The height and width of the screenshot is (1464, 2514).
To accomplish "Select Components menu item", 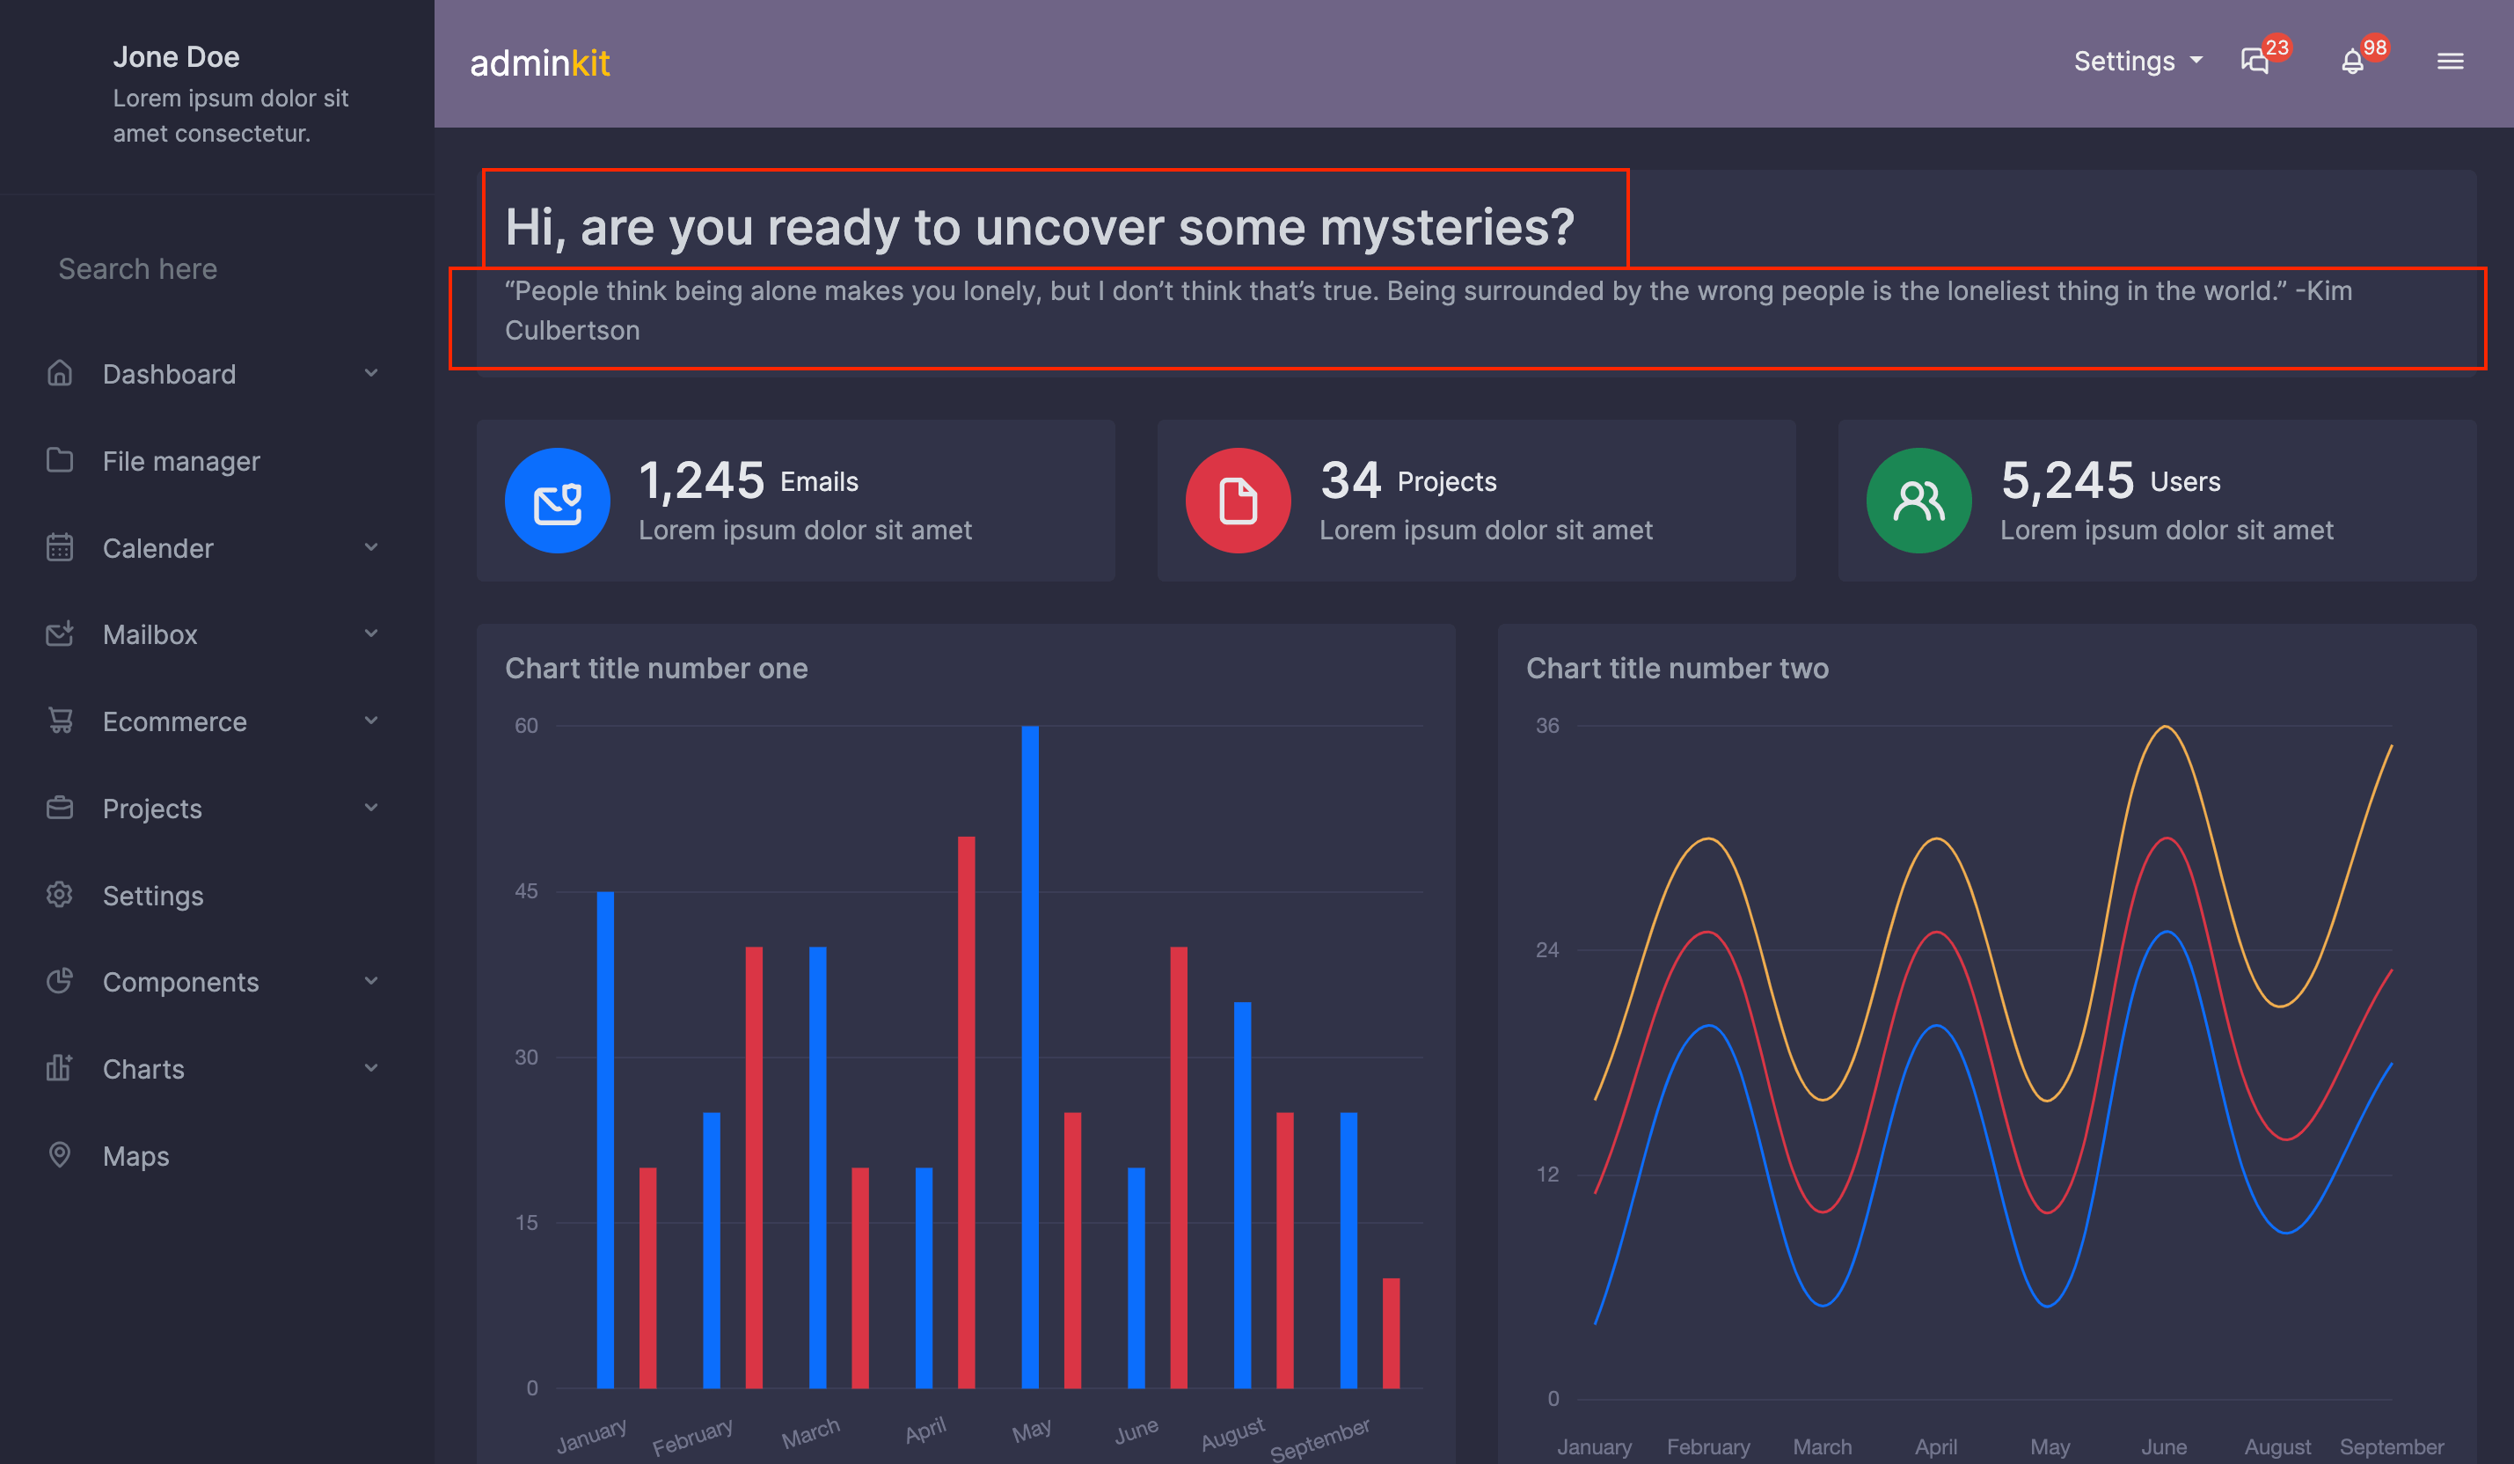I will tap(180, 981).
